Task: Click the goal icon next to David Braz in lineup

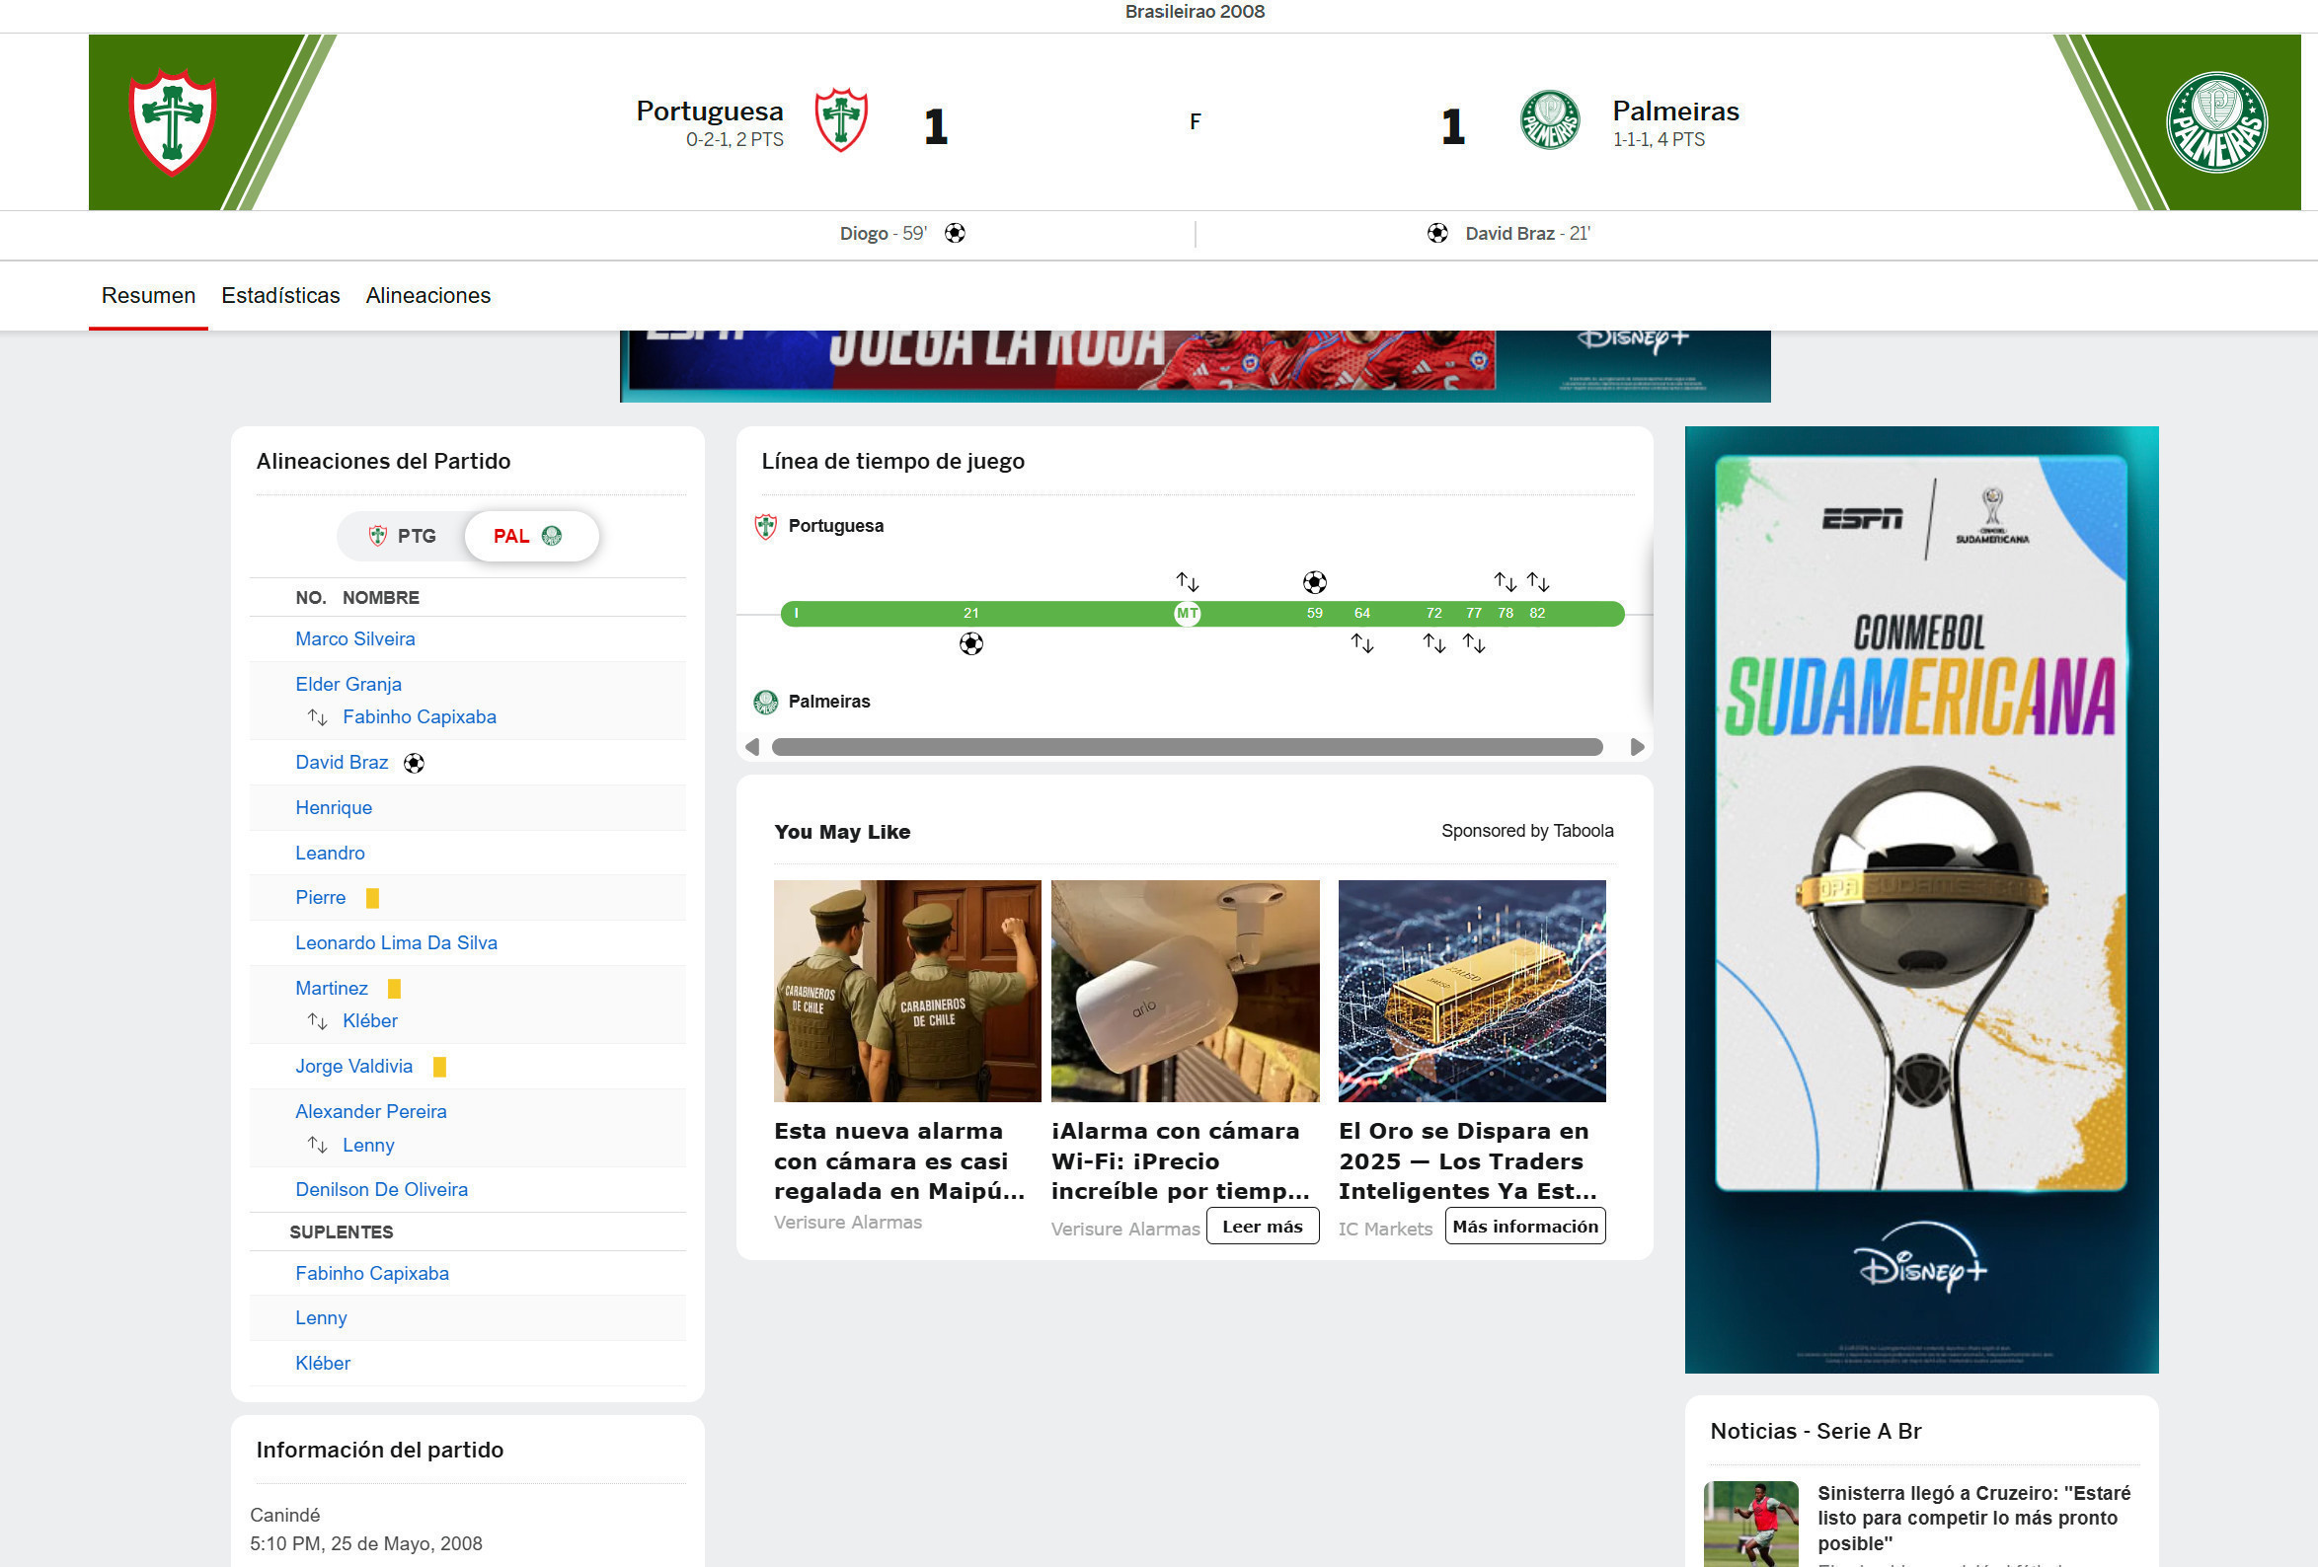Action: click(414, 764)
